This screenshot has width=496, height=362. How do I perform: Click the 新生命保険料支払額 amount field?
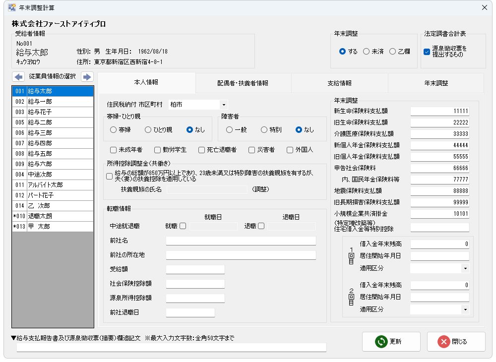coord(439,111)
